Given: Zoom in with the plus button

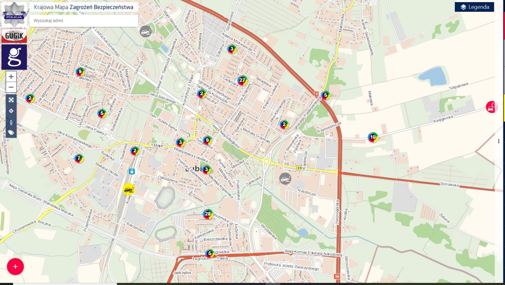Looking at the screenshot, I should click(x=11, y=77).
